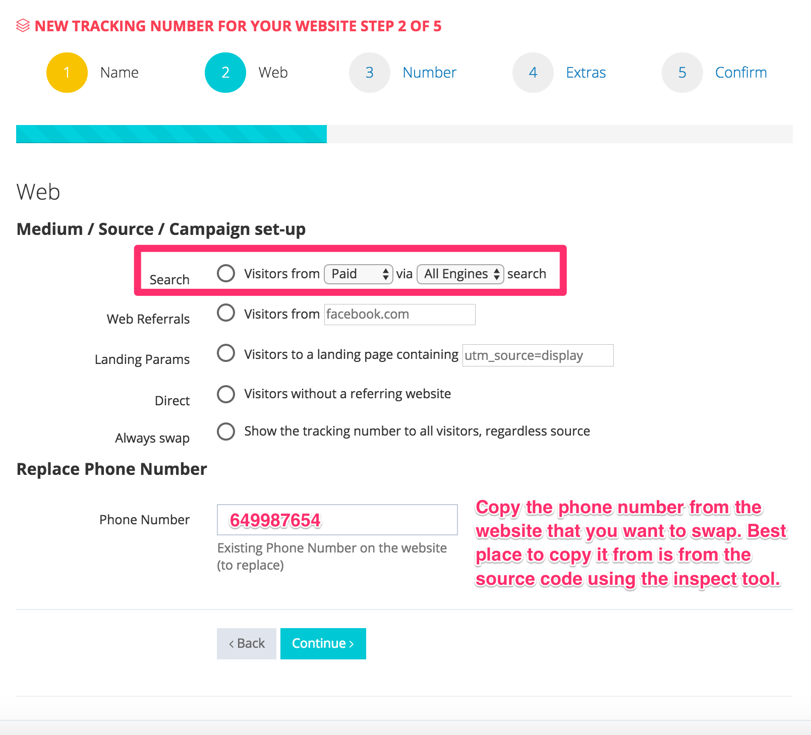Select the Landing Params radio button
Viewport: 811px width, 735px height.
226,353
